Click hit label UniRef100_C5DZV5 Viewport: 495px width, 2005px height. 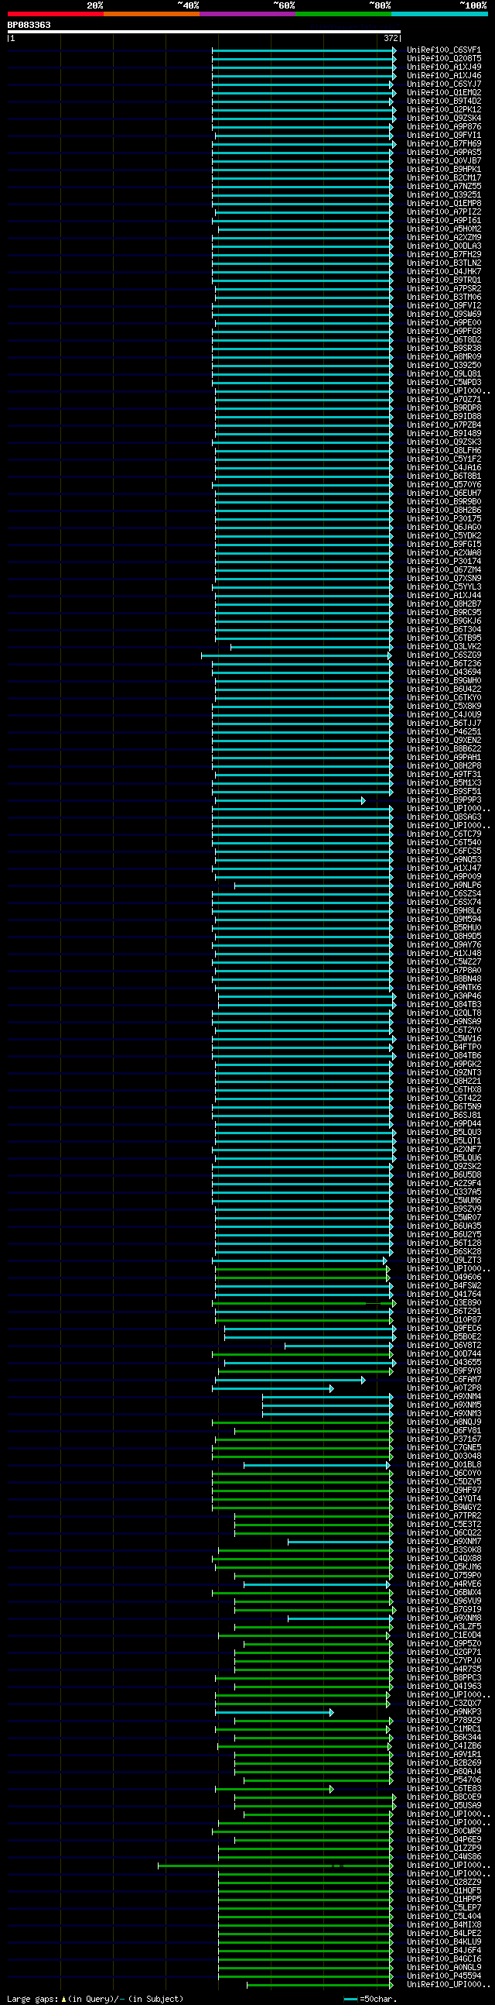click(444, 1482)
